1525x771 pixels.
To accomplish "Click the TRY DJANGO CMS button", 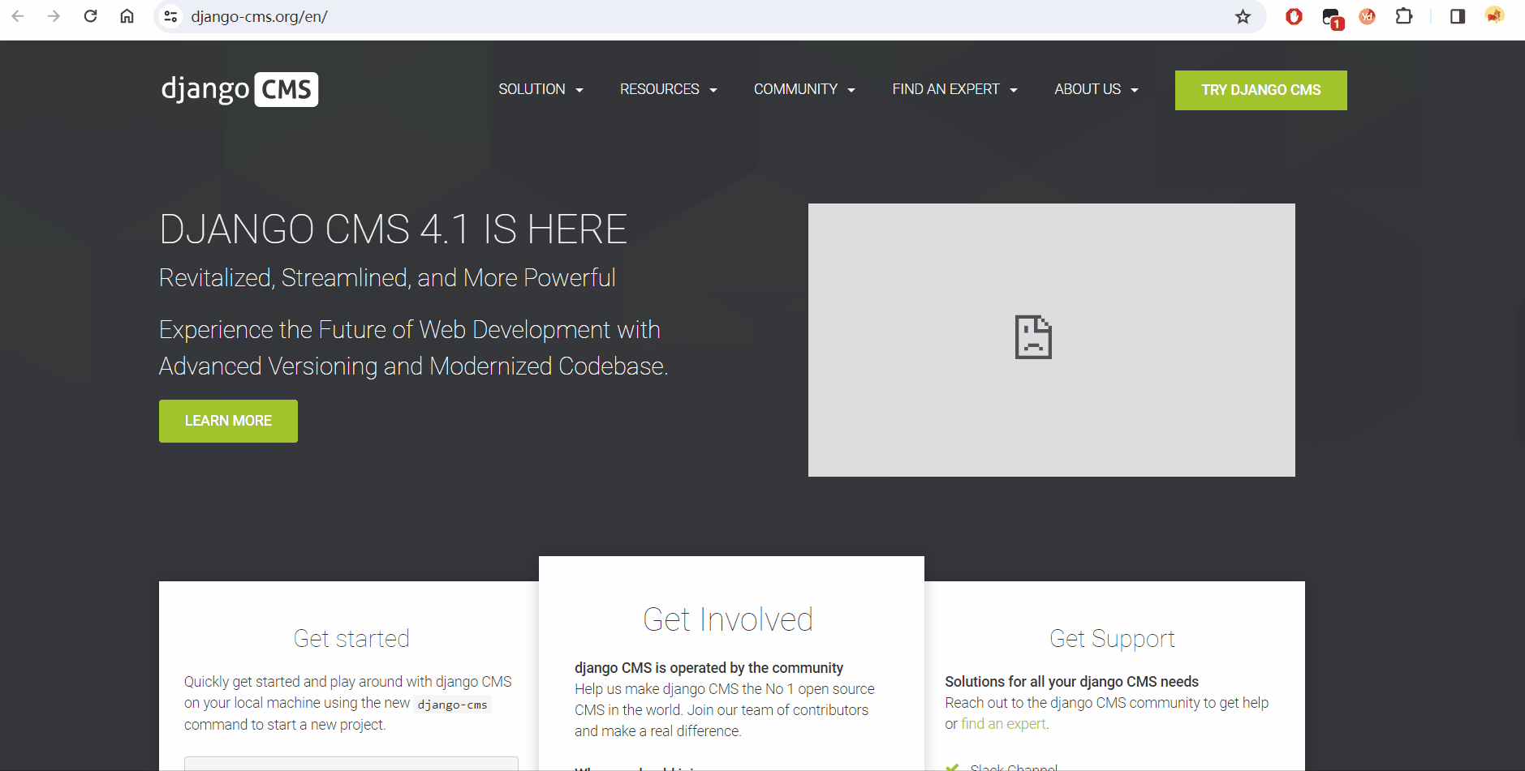I will tap(1260, 90).
